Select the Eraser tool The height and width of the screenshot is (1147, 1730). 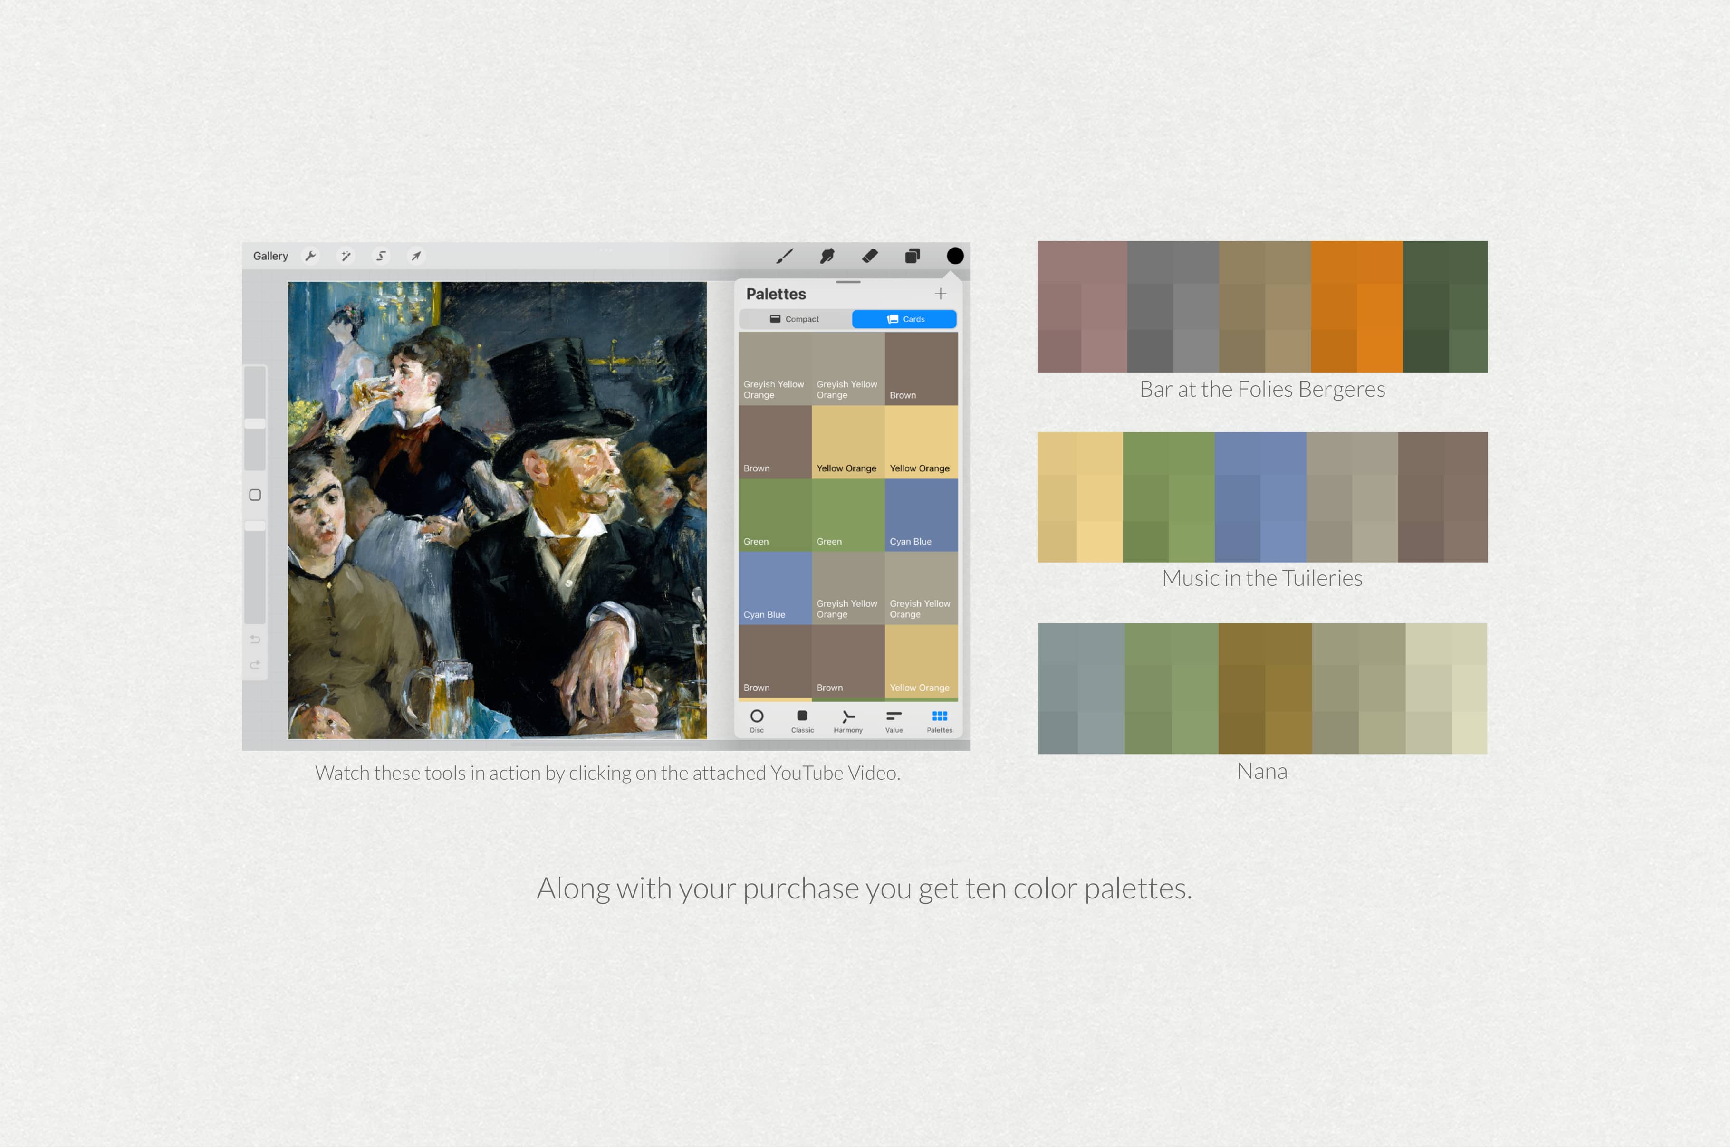point(870,255)
